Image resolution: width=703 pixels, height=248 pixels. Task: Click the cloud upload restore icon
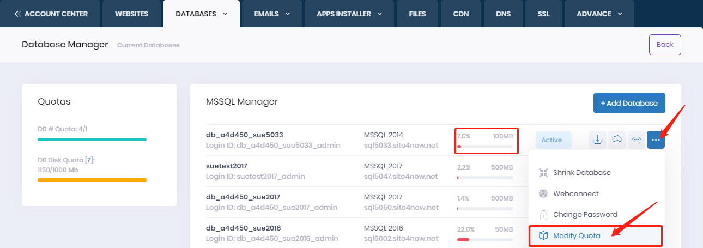617,140
